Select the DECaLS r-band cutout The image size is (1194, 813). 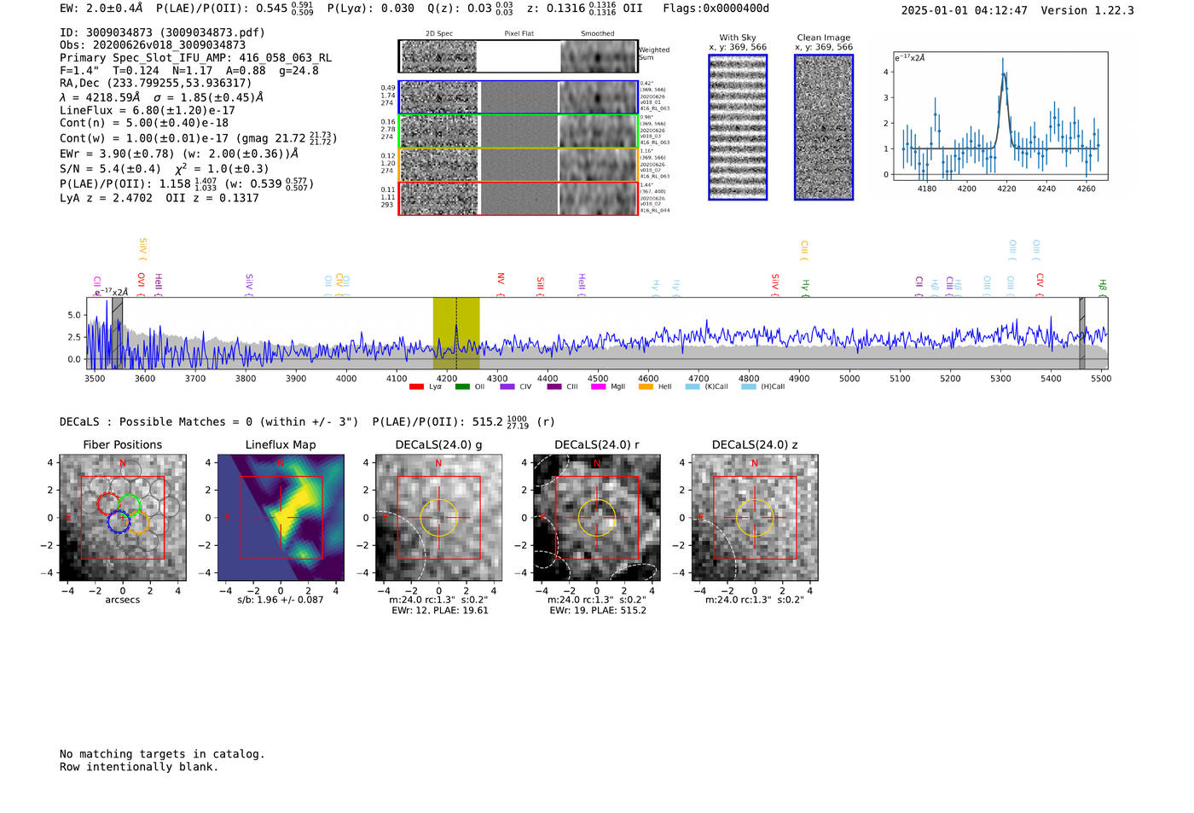[x=596, y=518]
